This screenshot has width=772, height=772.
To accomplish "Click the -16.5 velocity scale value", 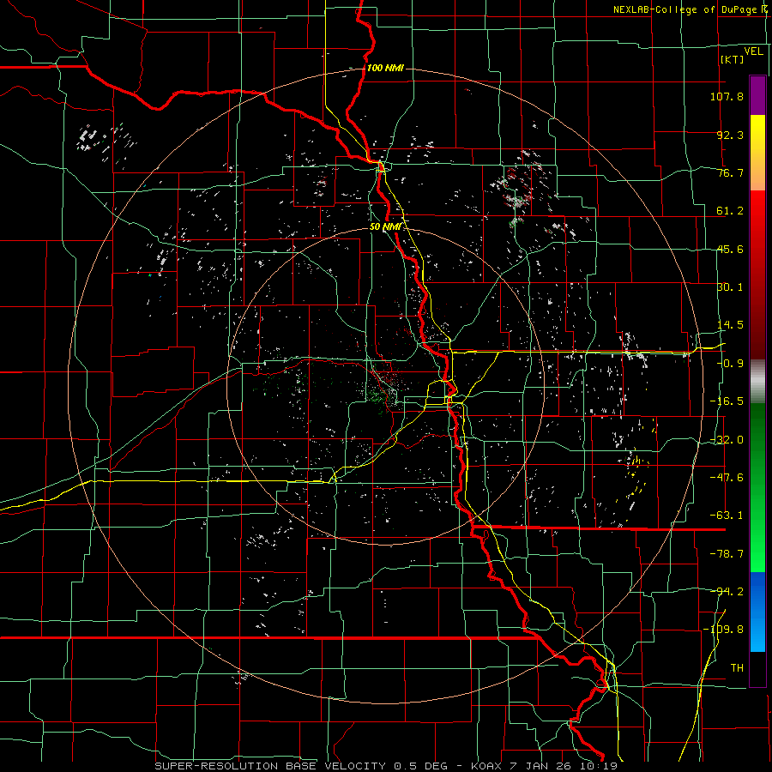I will pyautogui.click(x=727, y=401).
